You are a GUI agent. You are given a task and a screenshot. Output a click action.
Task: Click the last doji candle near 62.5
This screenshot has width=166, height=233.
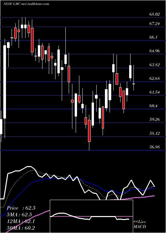coord(134,84)
